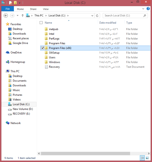Refresh the Local Disk (C:) listing
Image resolution: width=152 pixels, height=162 pixels.
[x=97, y=16]
